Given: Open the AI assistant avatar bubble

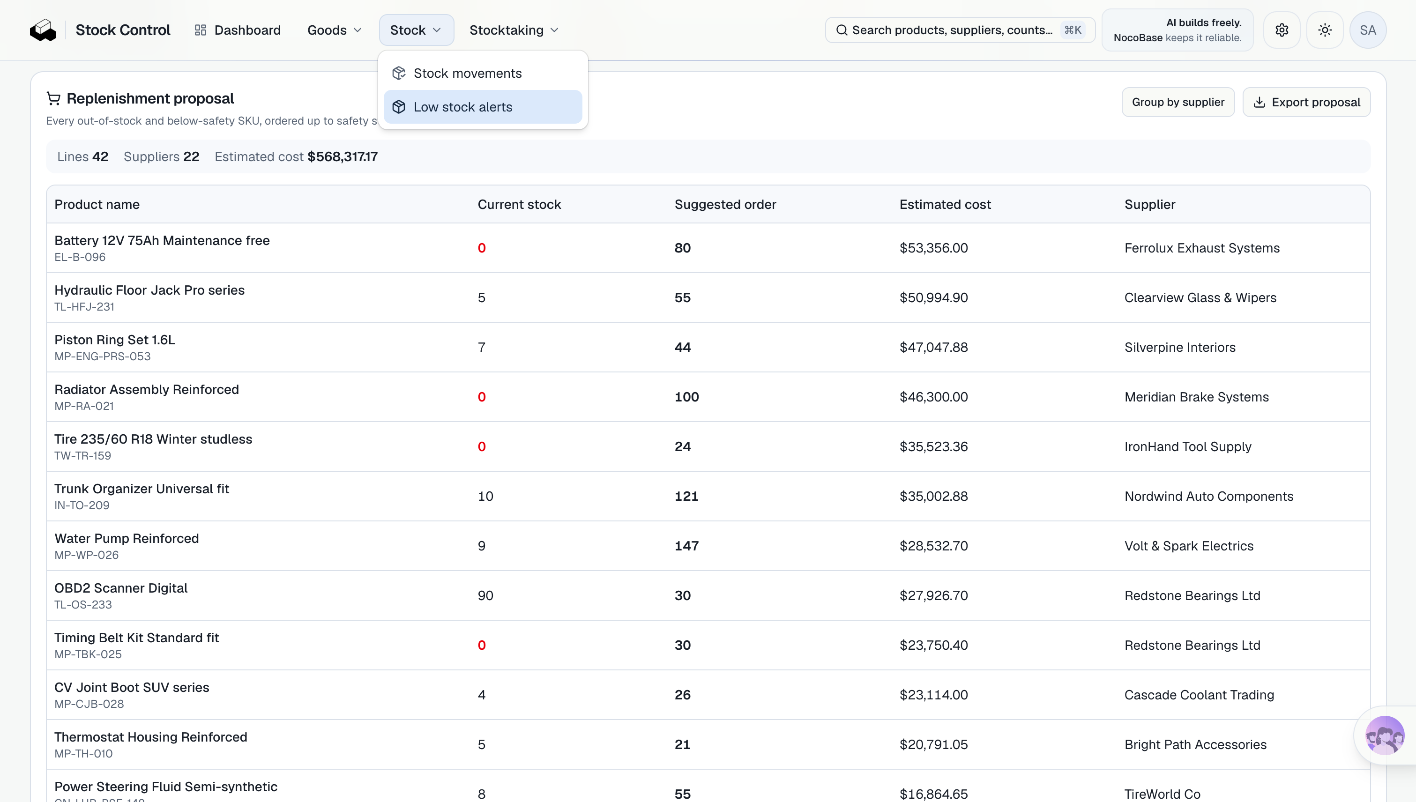Looking at the screenshot, I should pos(1385,735).
